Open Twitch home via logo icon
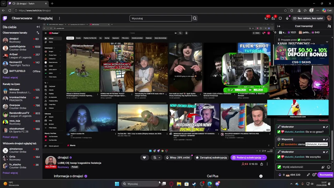Screen dimensions: 334x188 pyautogui.click(x=5, y=18)
